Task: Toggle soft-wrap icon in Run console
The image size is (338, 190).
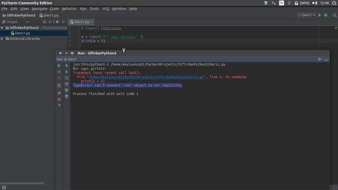Action: click(67, 78)
